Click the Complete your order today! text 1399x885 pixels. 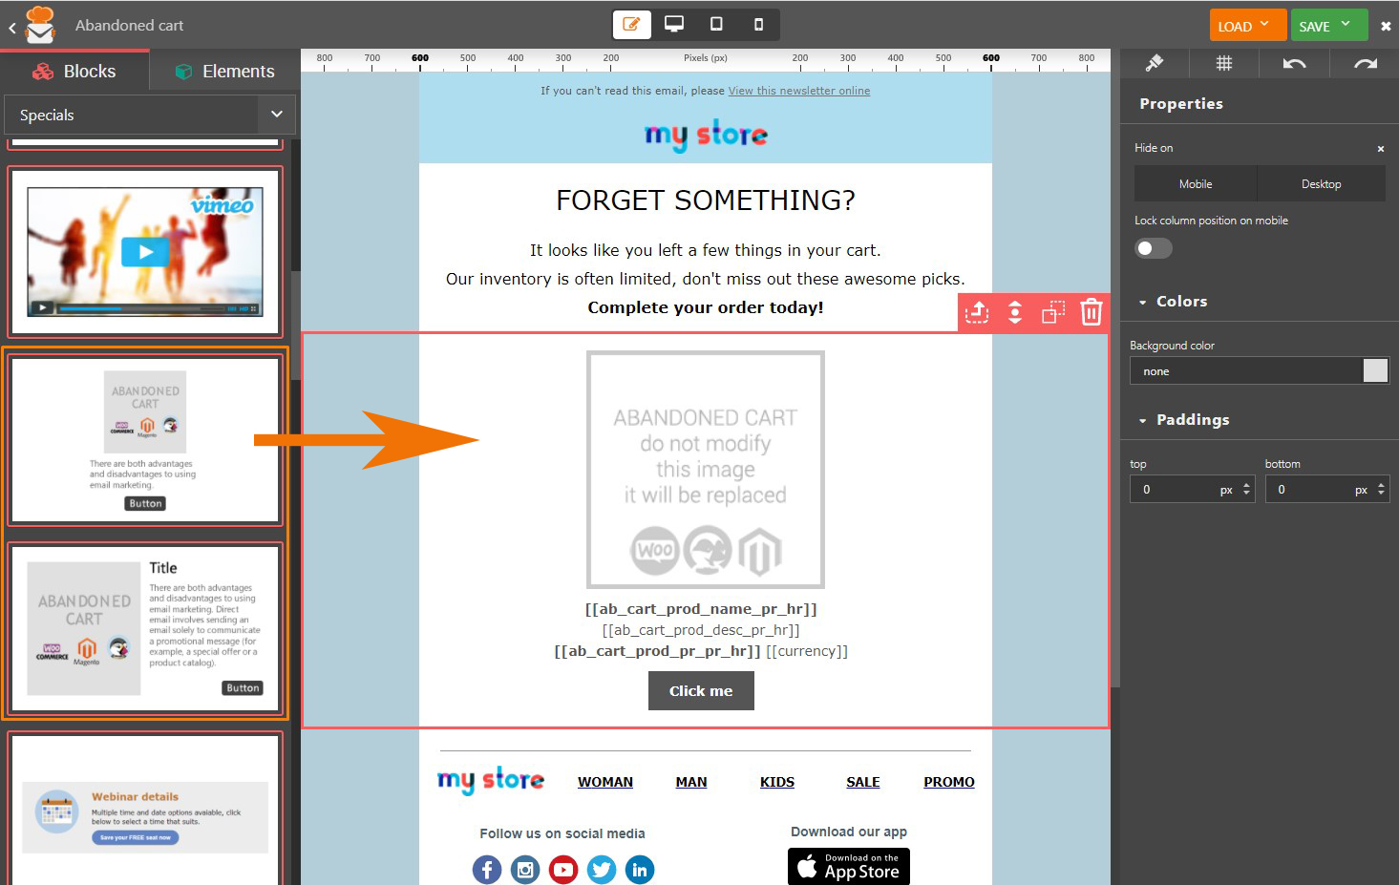(706, 307)
